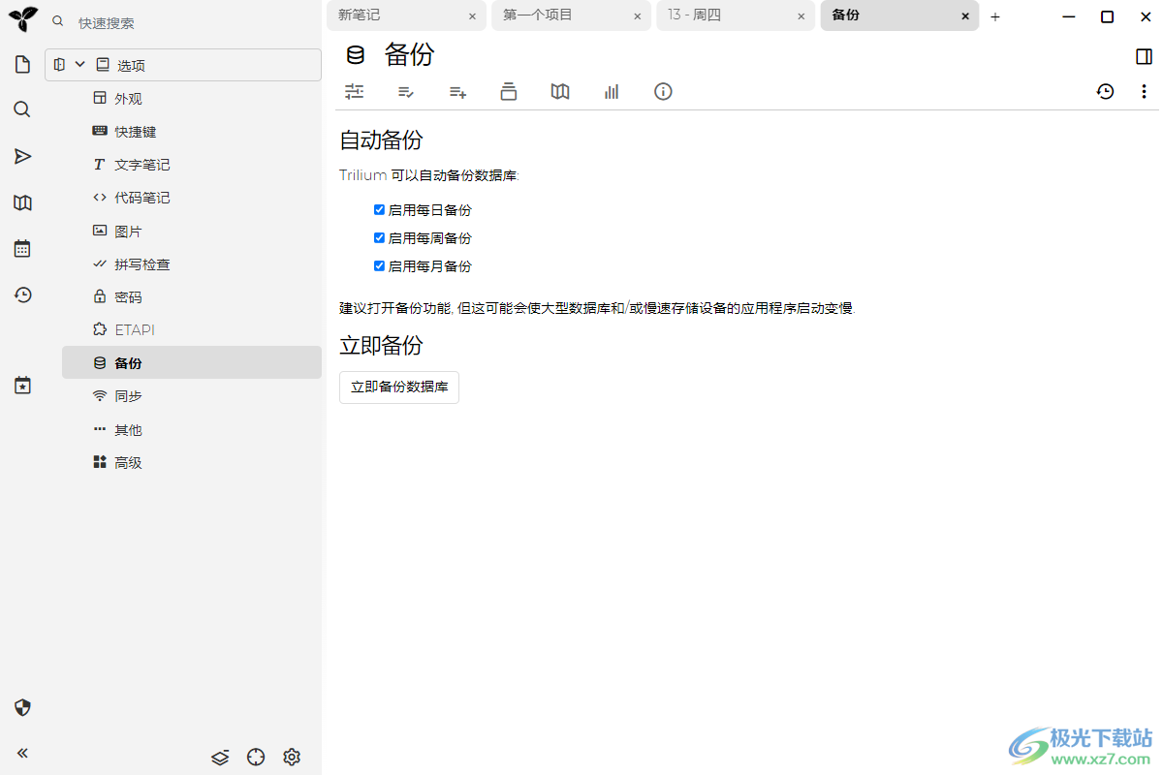Open the note map sidebar icon
The width and height of the screenshot is (1163, 775).
coord(22,202)
